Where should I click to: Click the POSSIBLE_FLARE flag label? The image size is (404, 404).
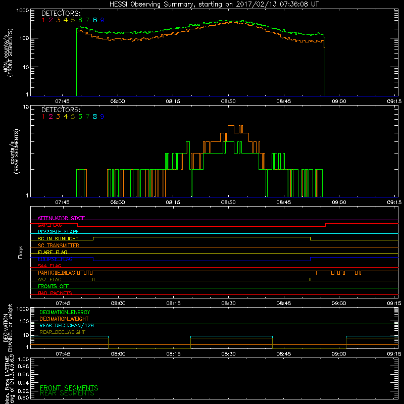58,232
